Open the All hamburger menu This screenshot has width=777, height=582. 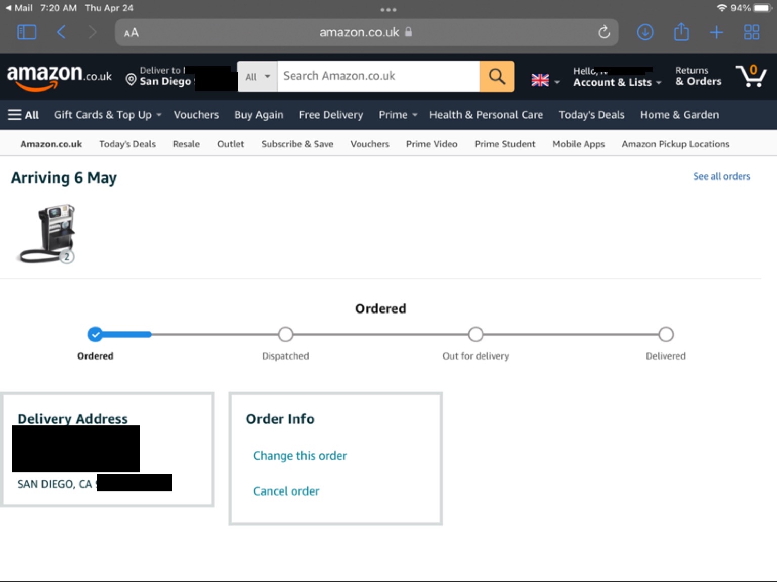point(23,115)
